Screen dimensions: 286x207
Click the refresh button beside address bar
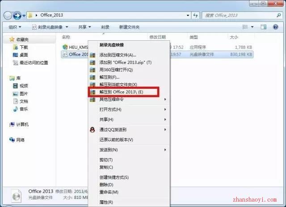click(196, 15)
